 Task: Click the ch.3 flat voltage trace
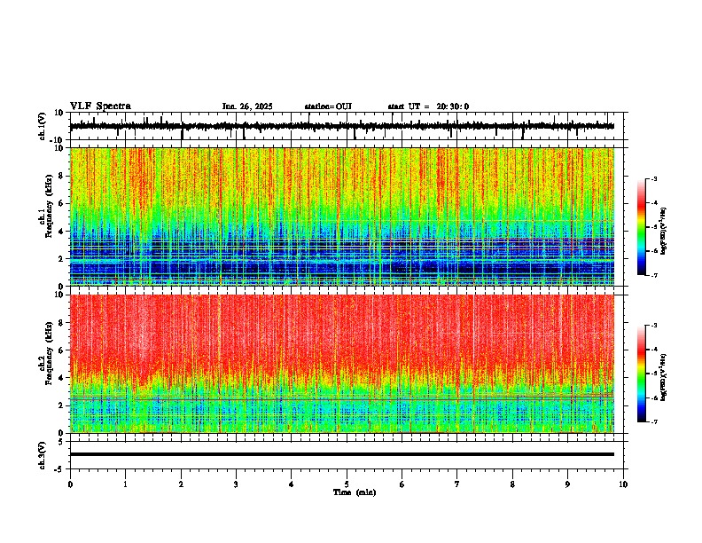(341, 454)
